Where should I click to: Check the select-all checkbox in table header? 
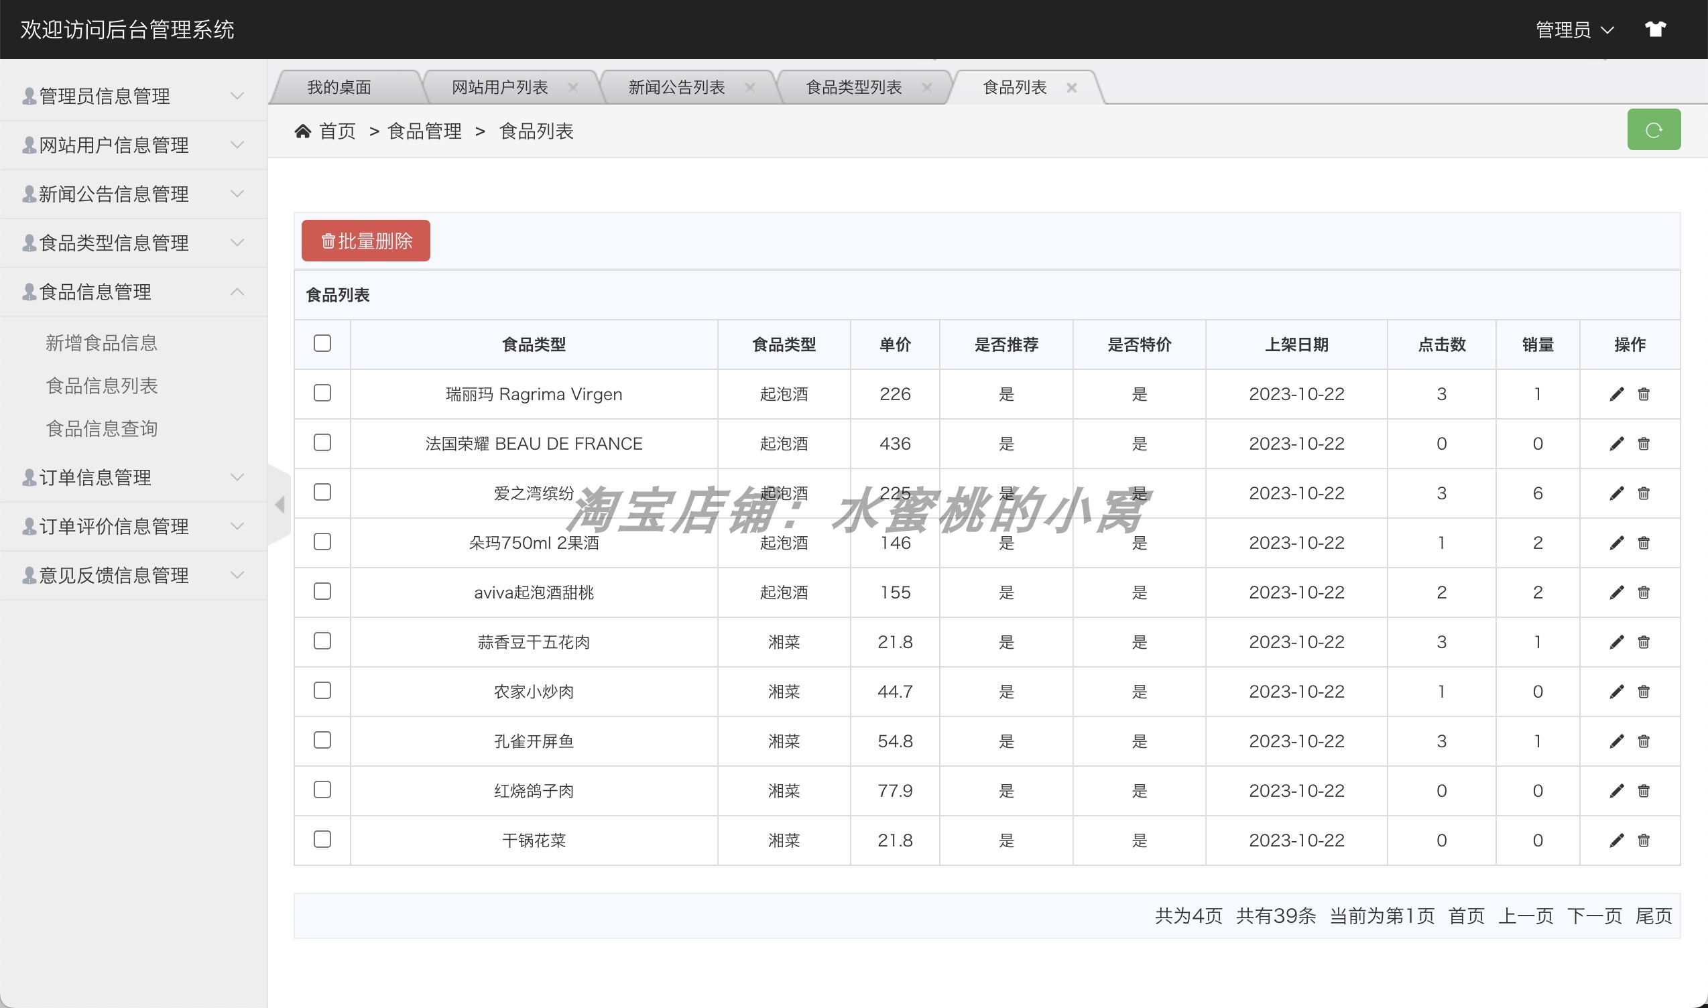click(x=321, y=344)
